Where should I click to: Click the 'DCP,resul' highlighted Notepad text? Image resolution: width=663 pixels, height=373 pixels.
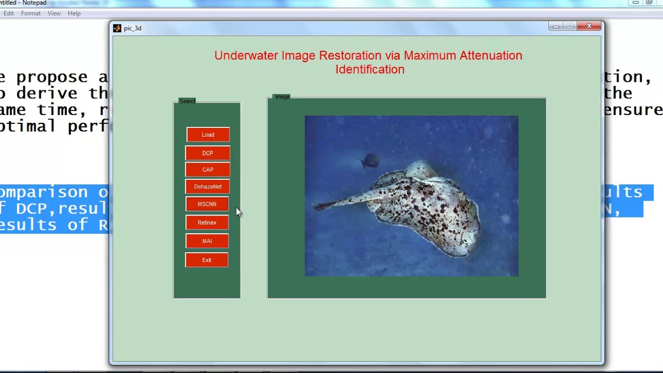tap(62, 209)
